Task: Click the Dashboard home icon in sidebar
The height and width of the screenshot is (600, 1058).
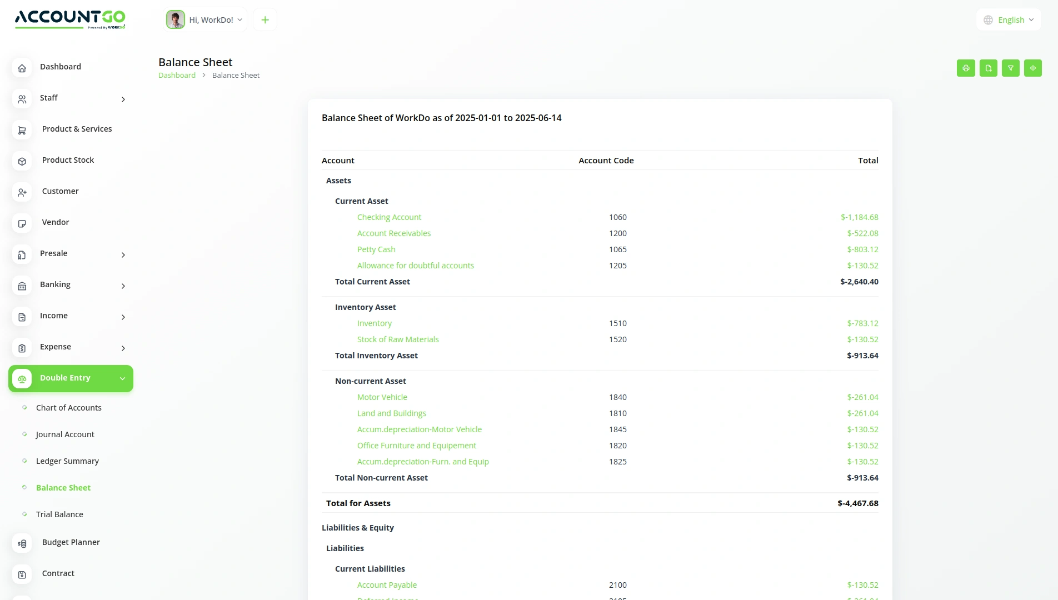Action: coord(22,68)
